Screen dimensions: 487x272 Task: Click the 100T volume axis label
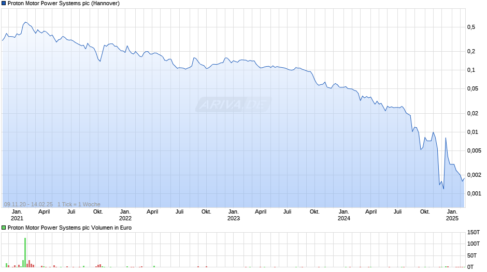(x=474, y=244)
